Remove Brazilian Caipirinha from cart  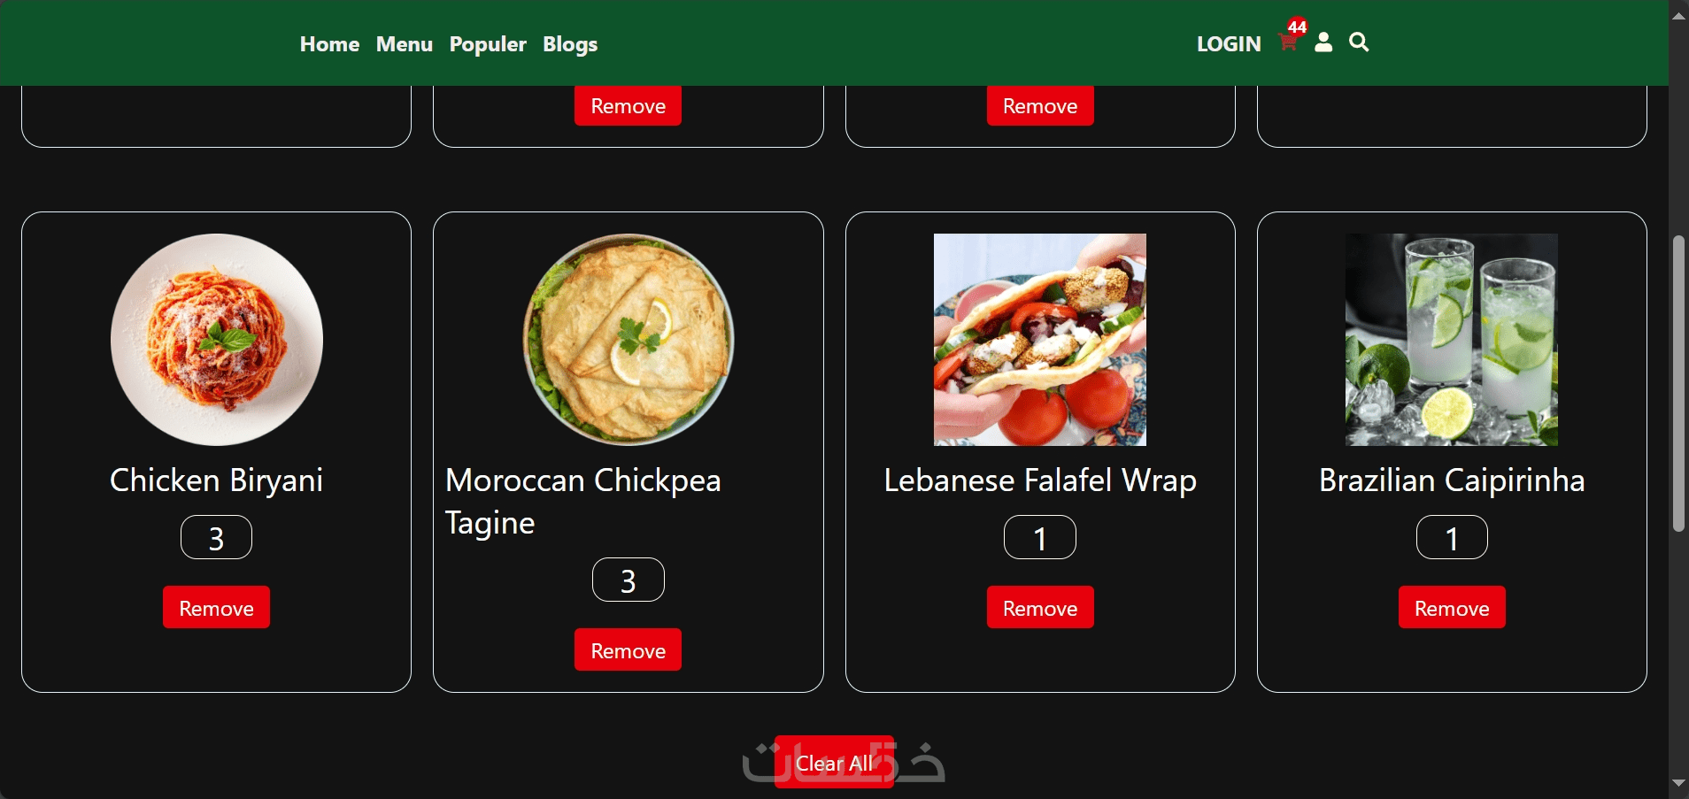coord(1452,607)
